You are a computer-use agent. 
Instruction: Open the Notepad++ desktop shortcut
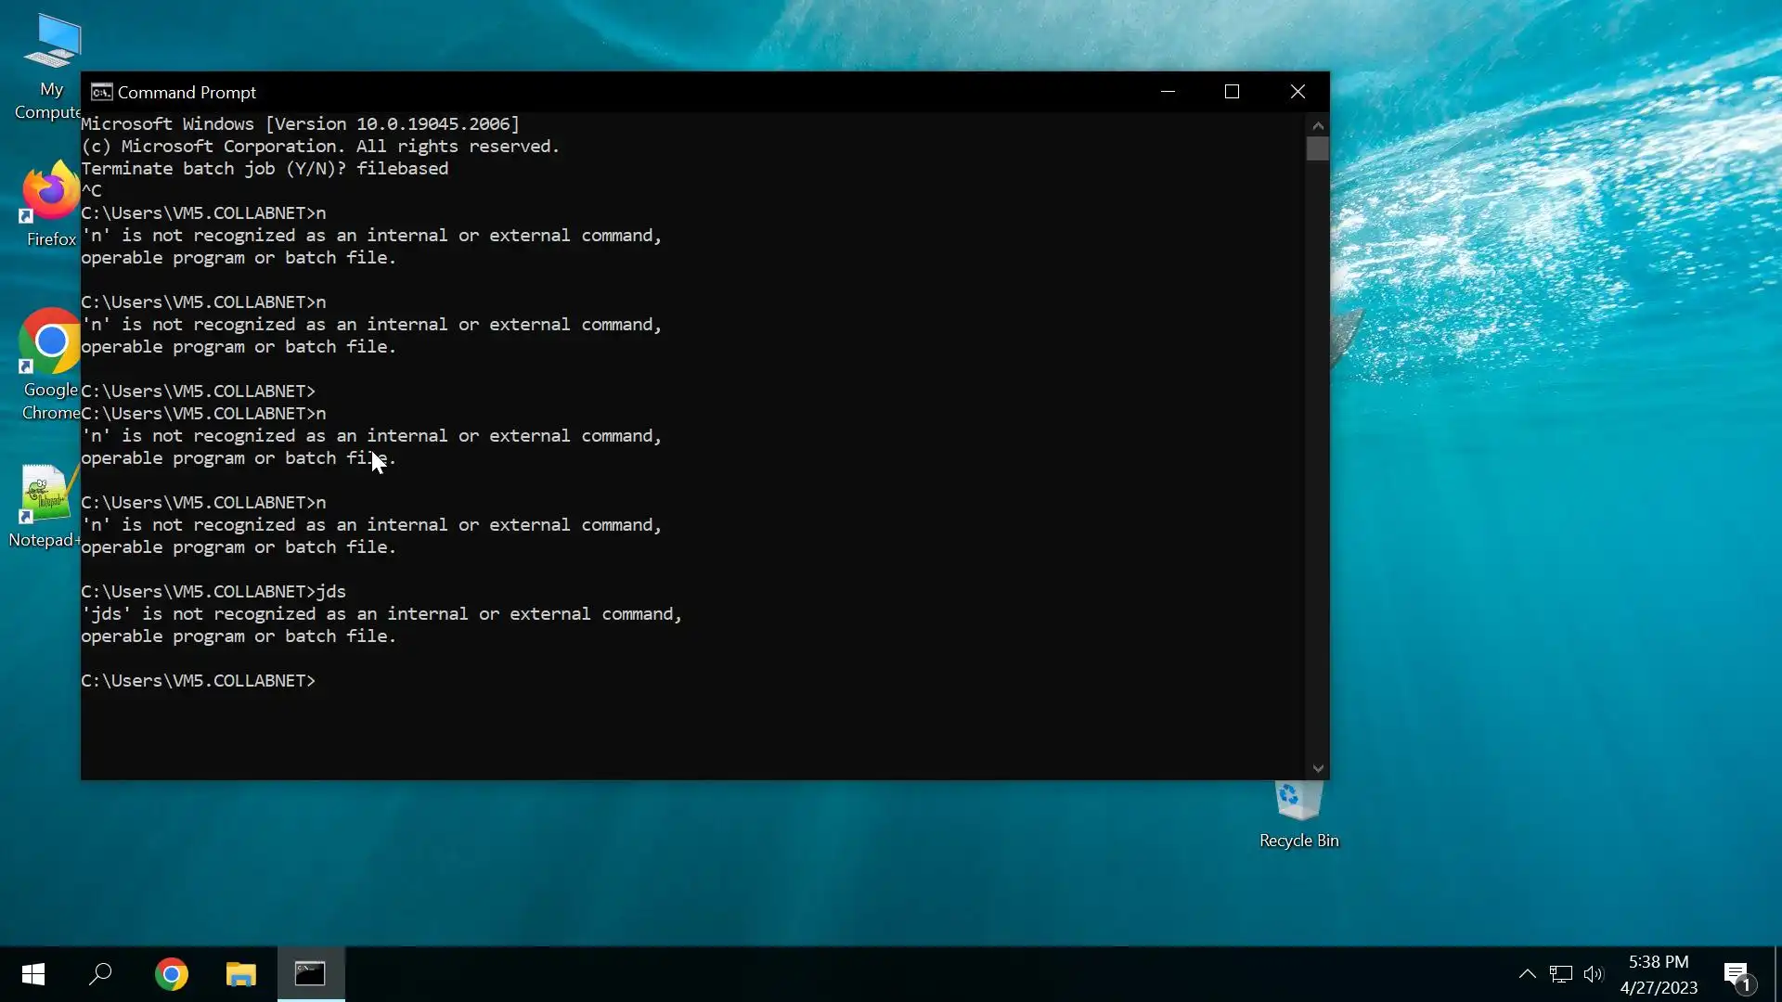(x=44, y=494)
